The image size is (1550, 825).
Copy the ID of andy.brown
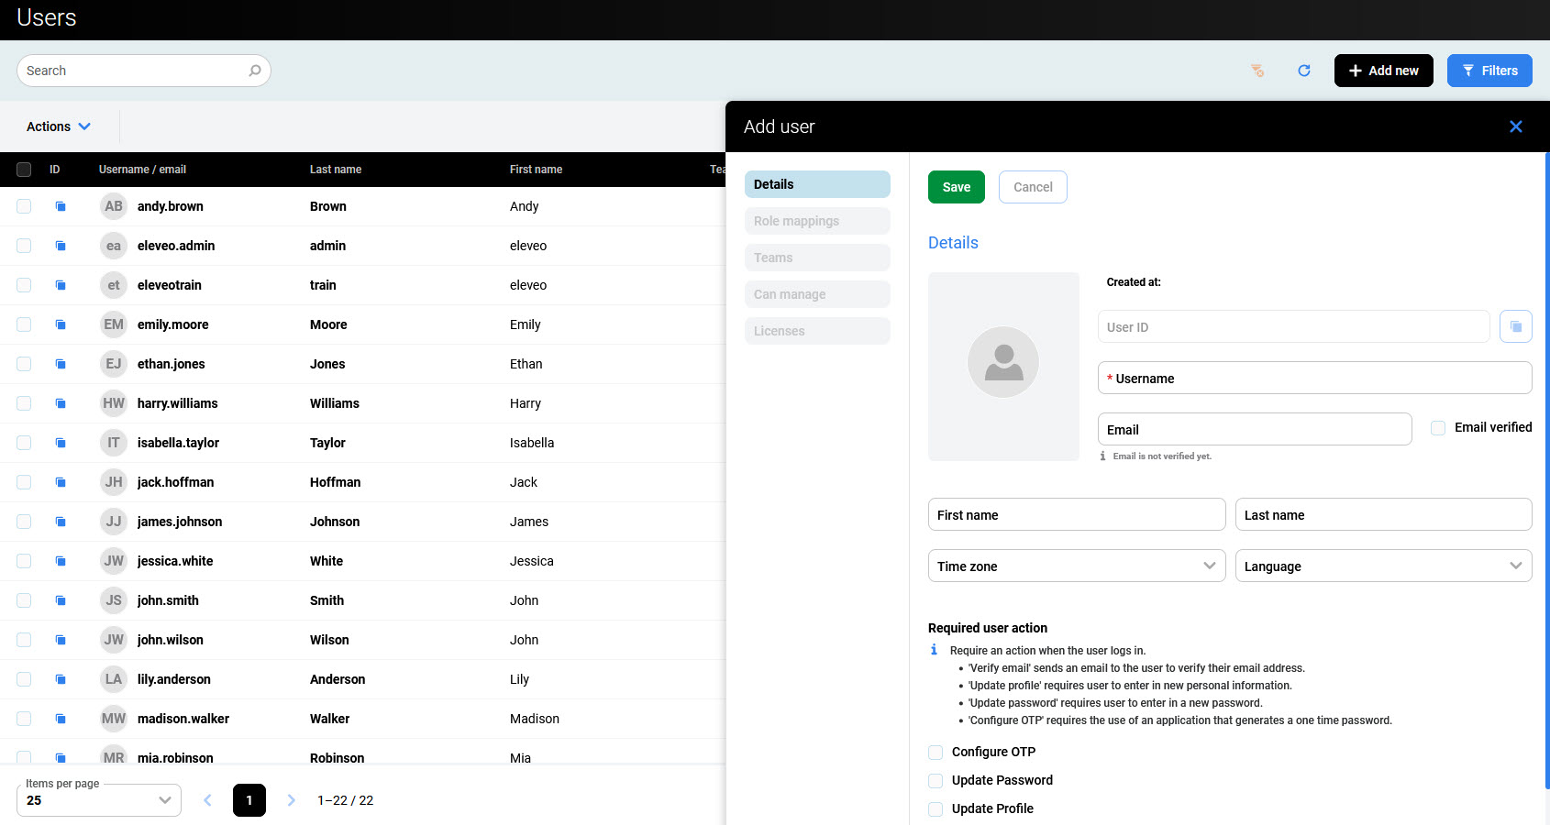click(61, 206)
